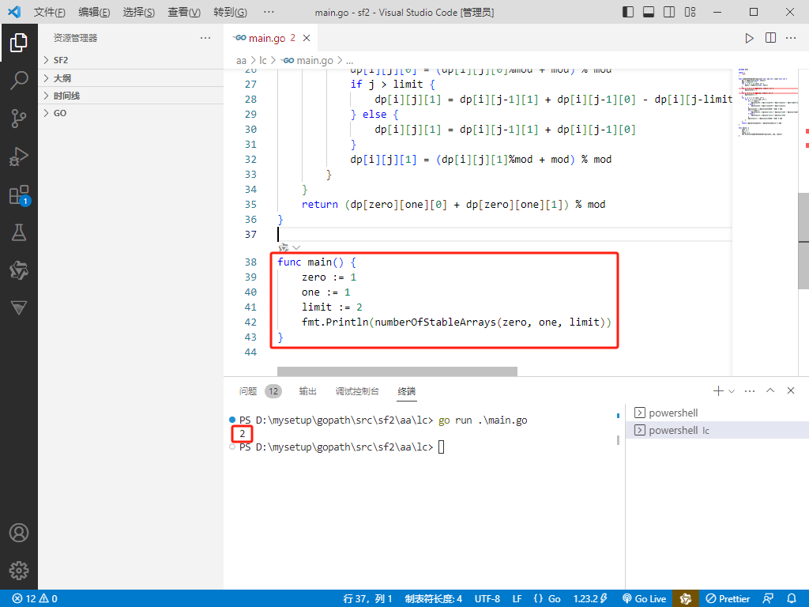Click the Run file play icon
The width and height of the screenshot is (809, 607).
(749, 38)
